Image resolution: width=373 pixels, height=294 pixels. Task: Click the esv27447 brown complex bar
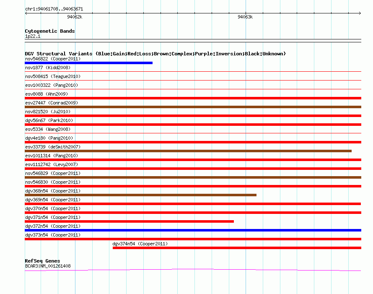193,107
